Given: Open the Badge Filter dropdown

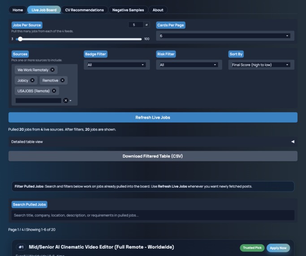Looking at the screenshot, I should coord(116,65).
